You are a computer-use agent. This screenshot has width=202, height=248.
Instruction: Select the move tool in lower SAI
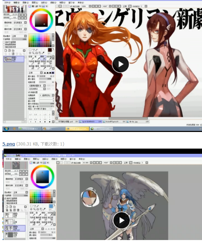(31, 209)
